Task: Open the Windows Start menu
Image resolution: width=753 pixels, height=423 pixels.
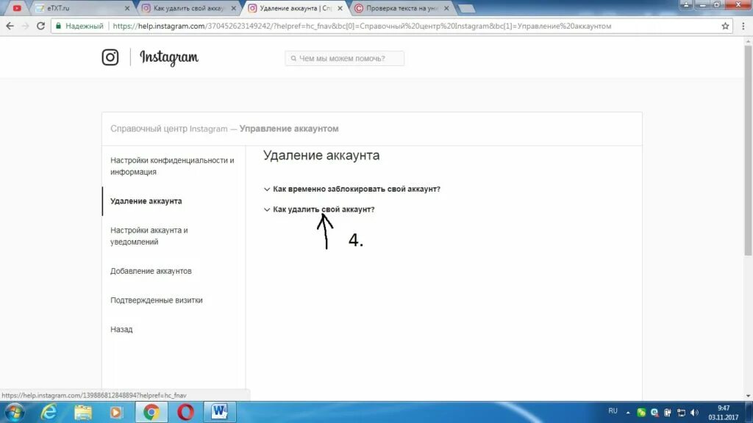Action: tap(14, 412)
